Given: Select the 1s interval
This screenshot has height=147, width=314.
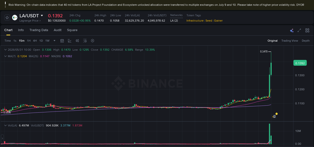Looking at the screenshot, I should point(15,41).
